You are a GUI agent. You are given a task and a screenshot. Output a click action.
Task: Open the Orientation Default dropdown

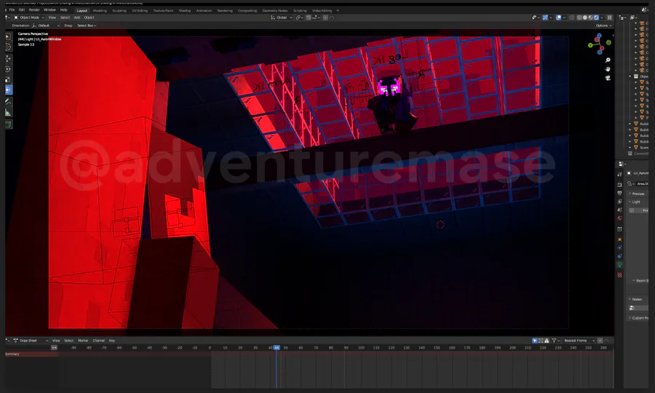46,25
